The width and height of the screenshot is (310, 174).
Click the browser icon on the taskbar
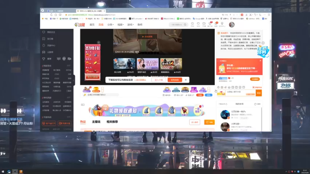tap(9, 172)
